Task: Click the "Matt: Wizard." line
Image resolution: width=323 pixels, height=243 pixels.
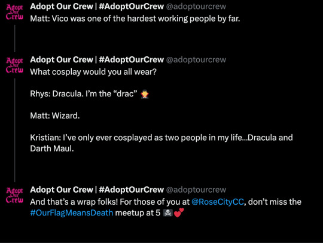Action: pyautogui.click(x=55, y=116)
